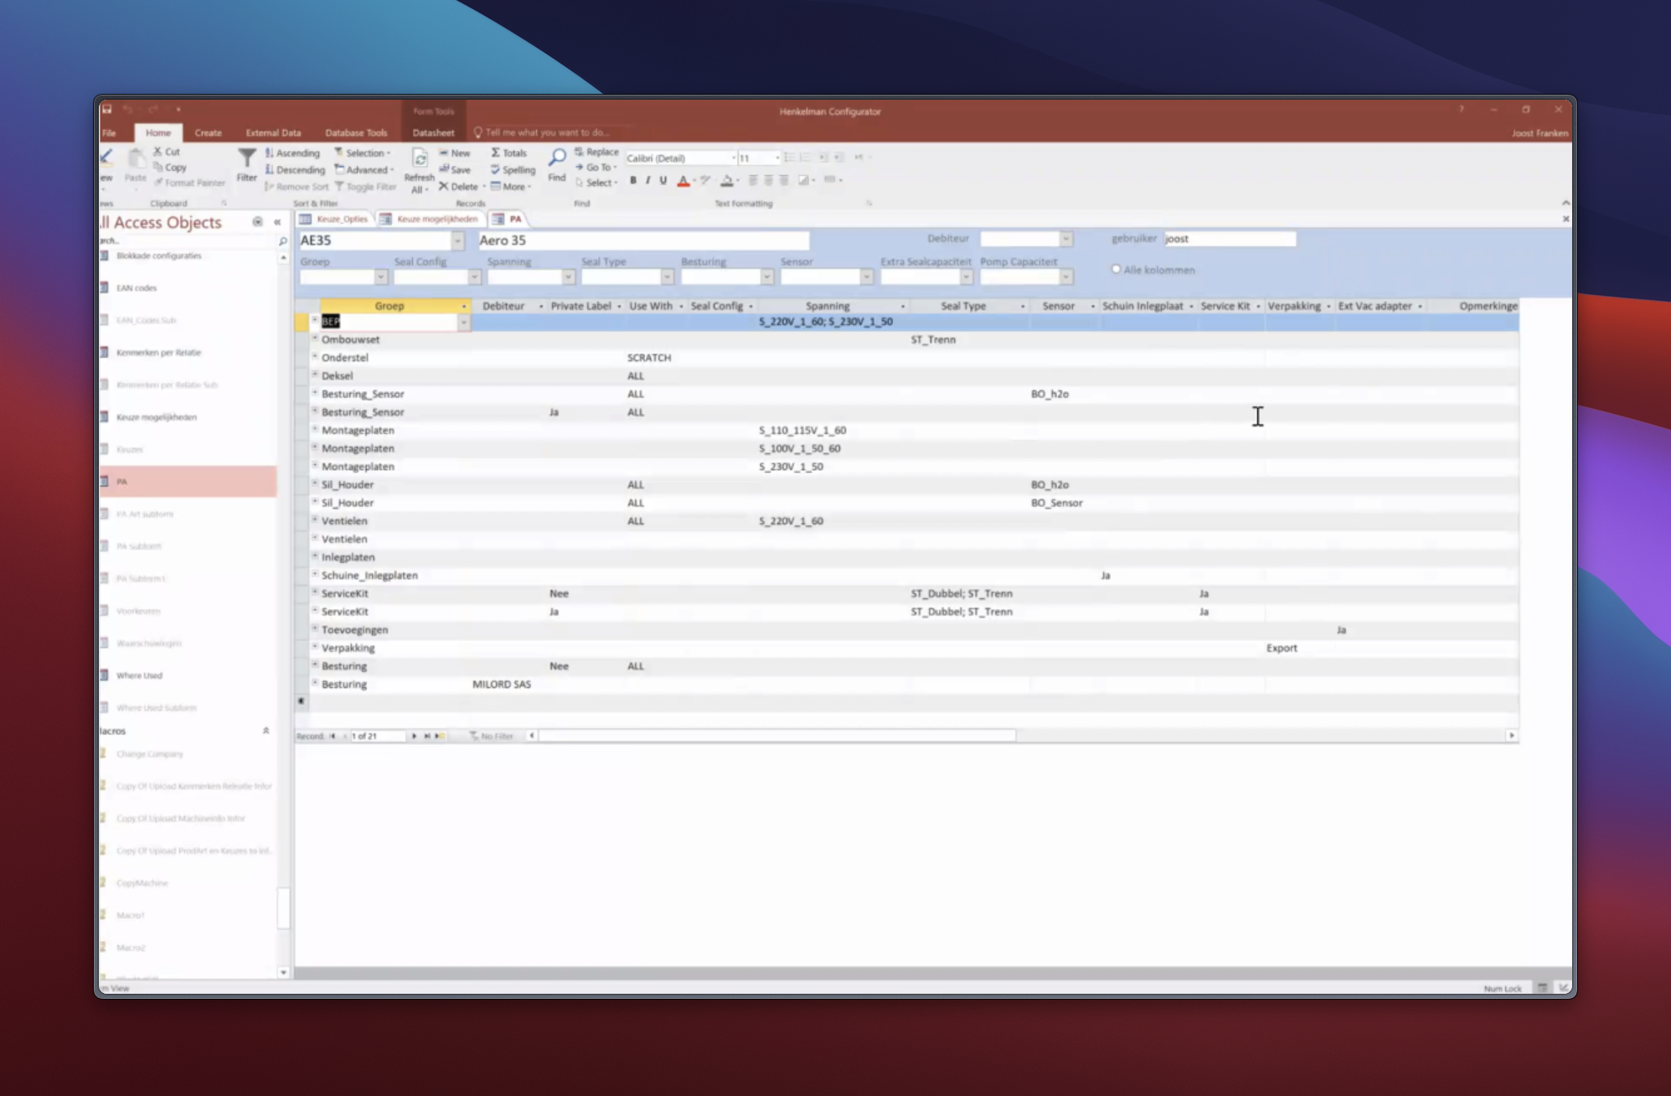Apply Underline formatting
Image resolution: width=1671 pixels, height=1096 pixels.
click(x=663, y=180)
